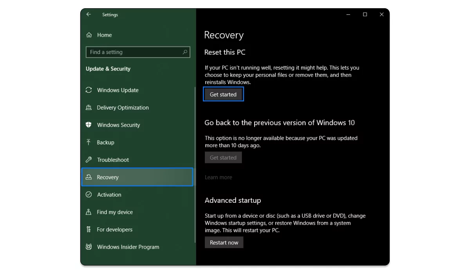Click the sidebar vertical scrollbar

click(x=195, y=164)
